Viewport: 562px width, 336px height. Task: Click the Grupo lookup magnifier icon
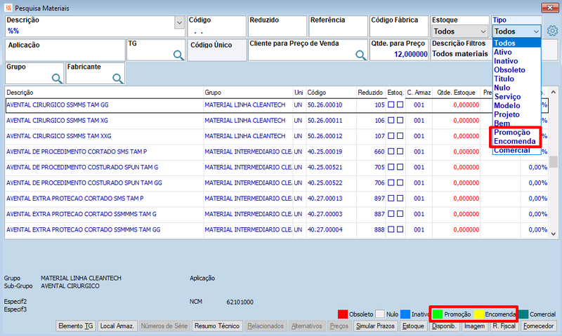(x=57, y=79)
